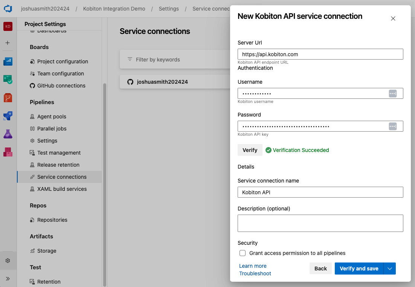This screenshot has width=415, height=287.
Task: Select Service connections in settings menu
Action: pos(60,177)
